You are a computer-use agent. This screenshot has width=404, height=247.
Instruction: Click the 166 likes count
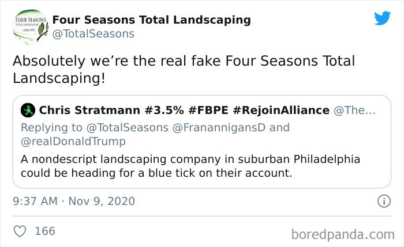point(45,231)
